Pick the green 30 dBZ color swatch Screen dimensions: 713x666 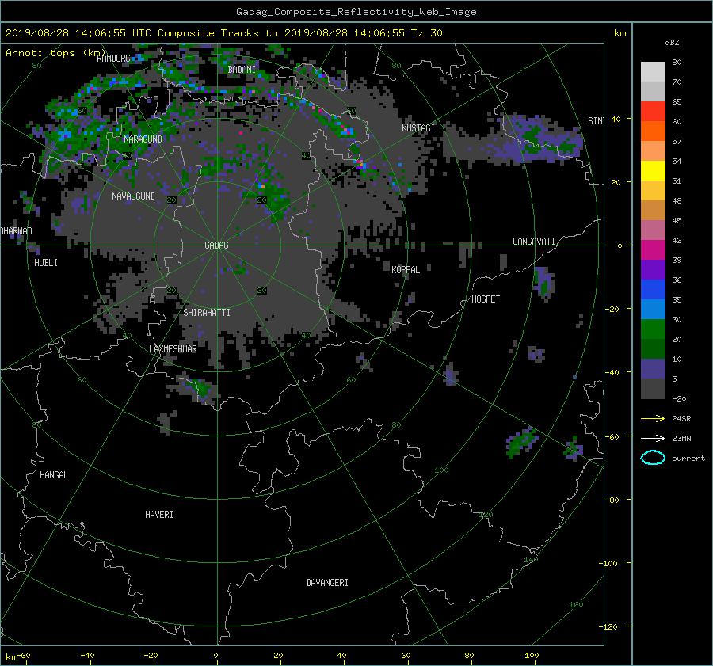click(x=653, y=329)
